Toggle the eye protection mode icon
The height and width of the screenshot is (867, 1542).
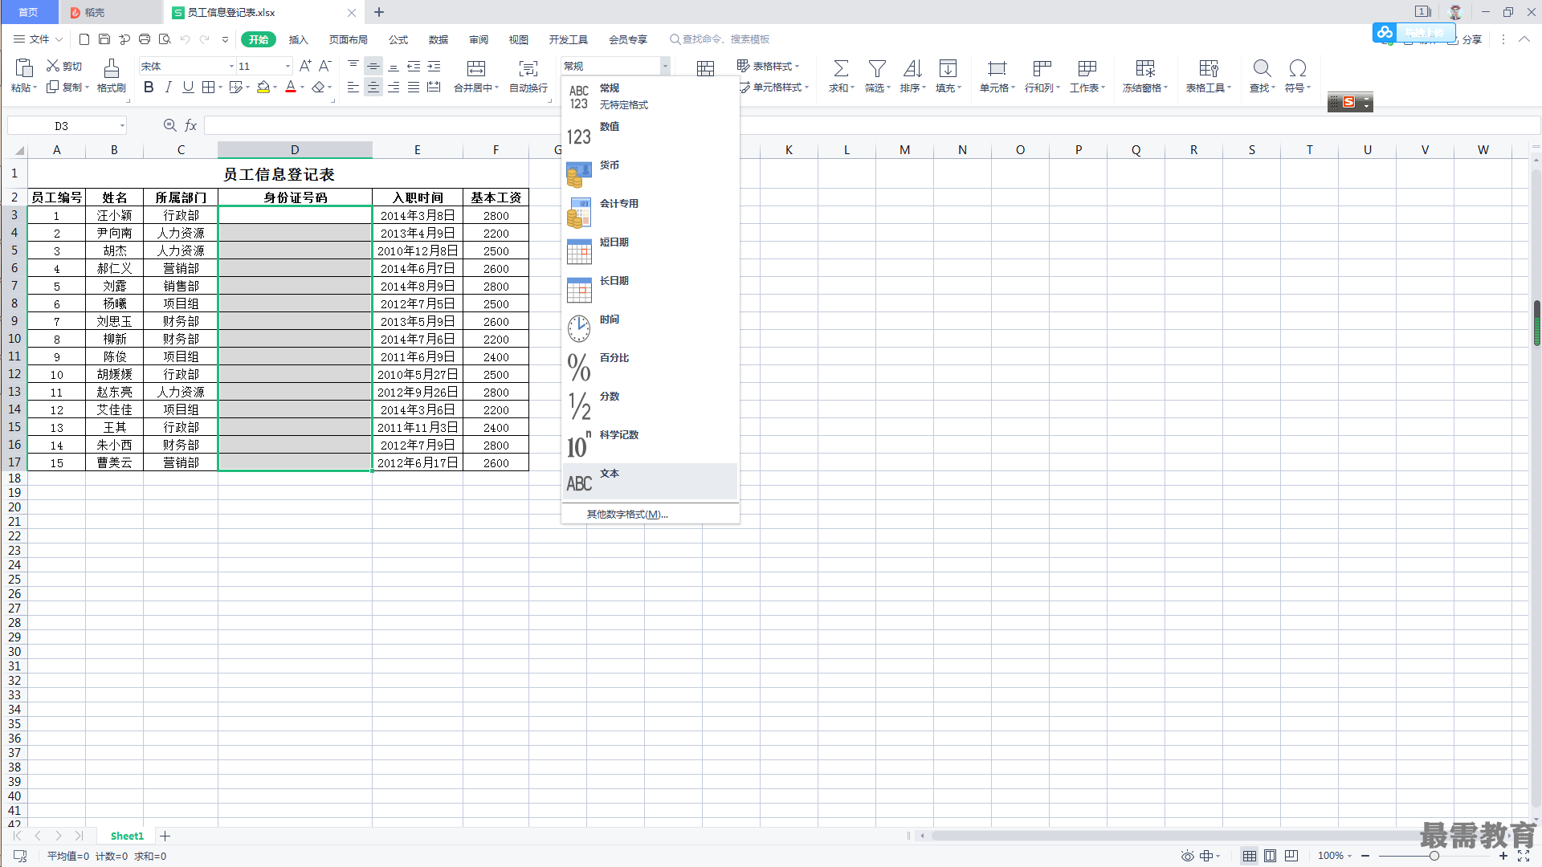coord(1187,856)
